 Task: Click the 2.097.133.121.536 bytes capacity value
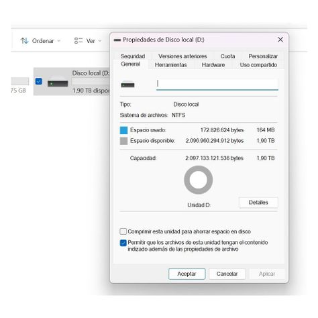214,158
